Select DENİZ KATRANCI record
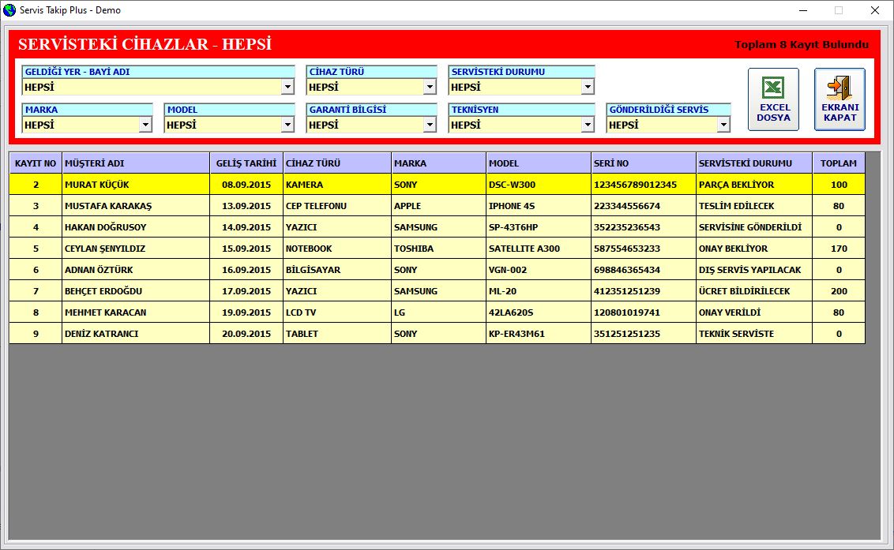 coord(136,334)
